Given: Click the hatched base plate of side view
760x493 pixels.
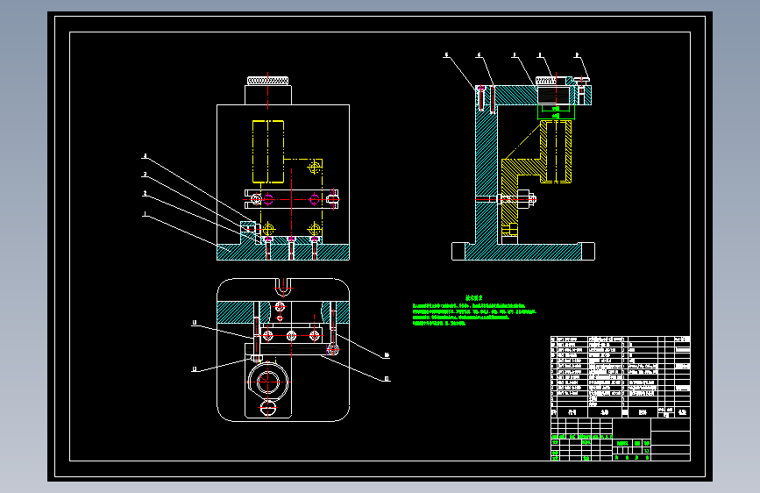Looking at the screenshot, I should click(x=523, y=252).
